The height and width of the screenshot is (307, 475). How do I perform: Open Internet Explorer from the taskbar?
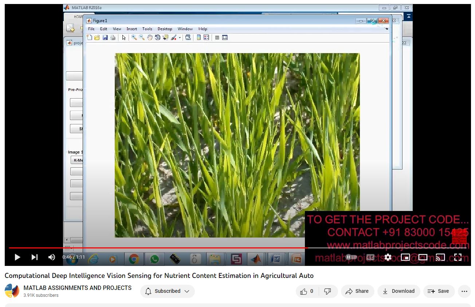93,259
